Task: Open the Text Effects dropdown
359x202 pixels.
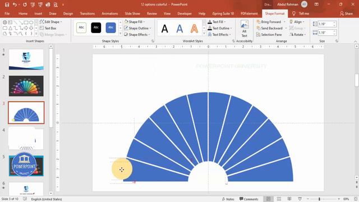Action: tap(219, 35)
